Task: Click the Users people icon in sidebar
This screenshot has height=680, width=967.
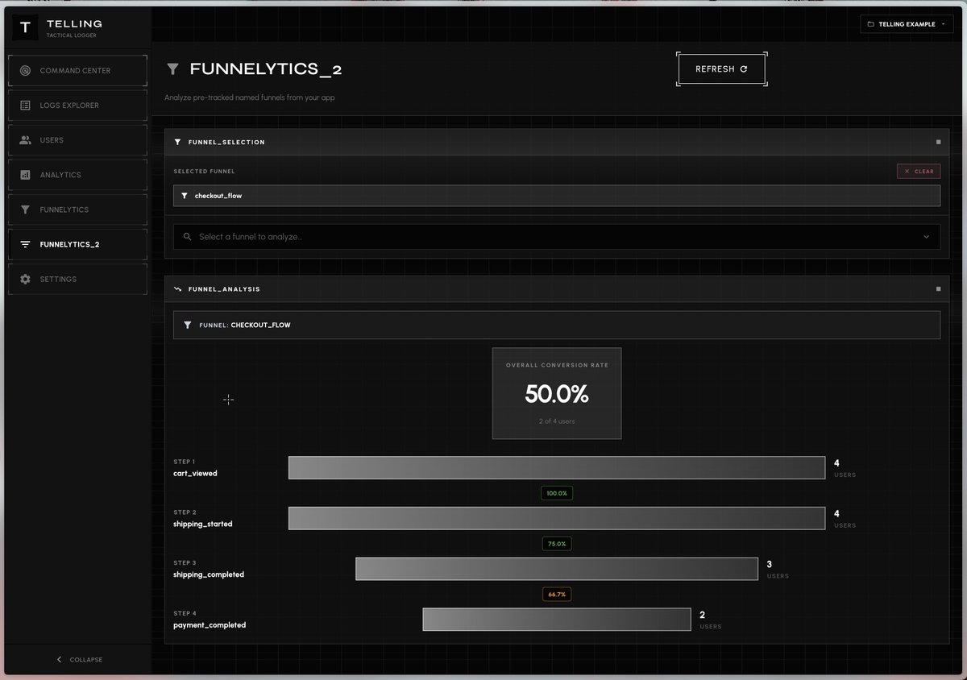Action: coord(25,139)
